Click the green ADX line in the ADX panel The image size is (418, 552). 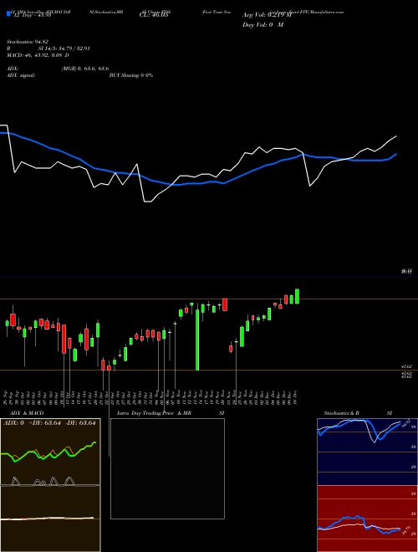(49, 452)
